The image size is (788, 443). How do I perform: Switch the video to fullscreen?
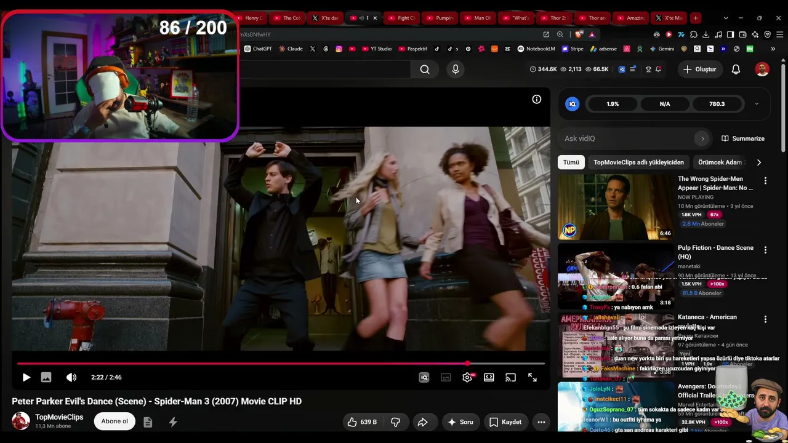point(533,377)
